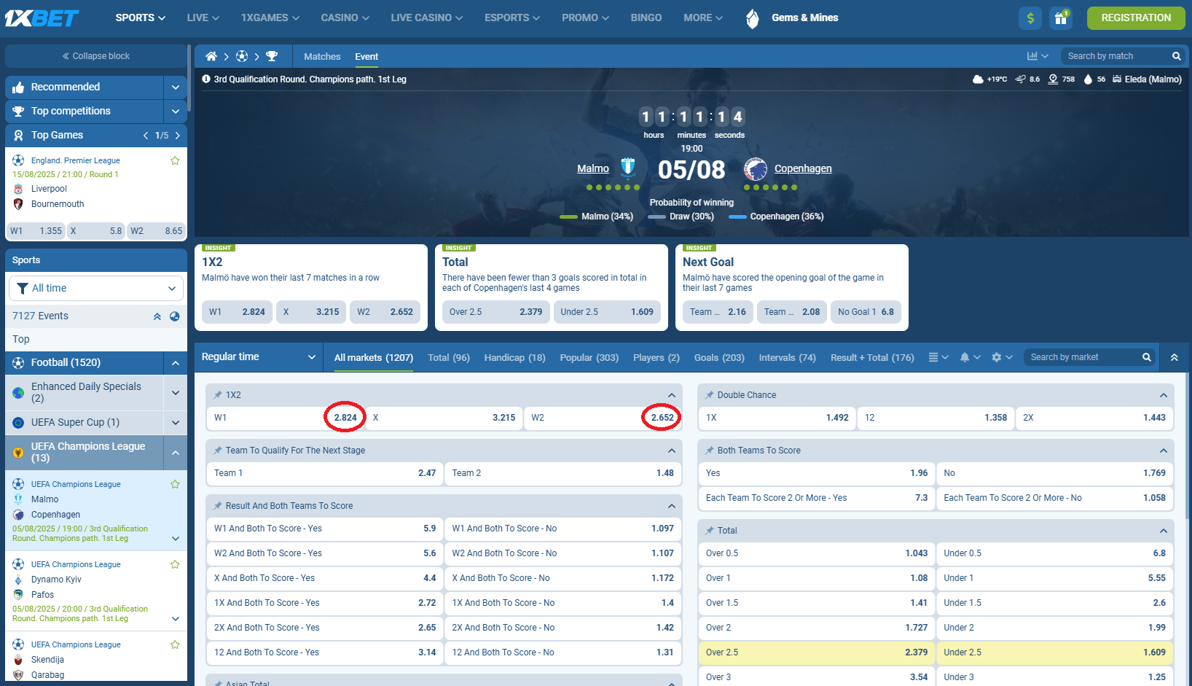Select No Goal 1 at 6.8
This screenshot has height=686, width=1192.
(x=866, y=312)
